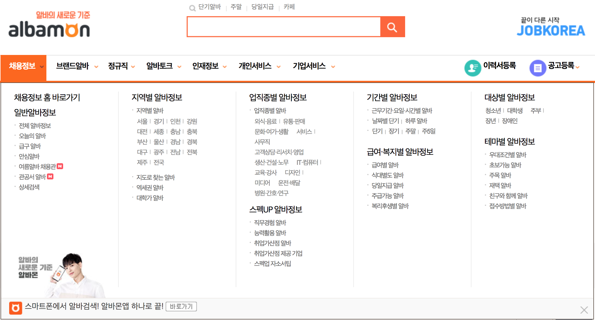
Task: Open the 인재정보 menu item
Action: coord(206,66)
